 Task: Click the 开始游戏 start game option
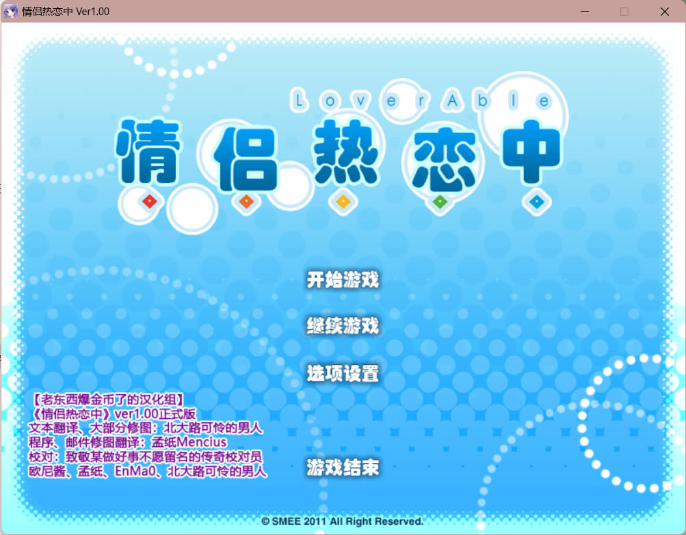[342, 280]
